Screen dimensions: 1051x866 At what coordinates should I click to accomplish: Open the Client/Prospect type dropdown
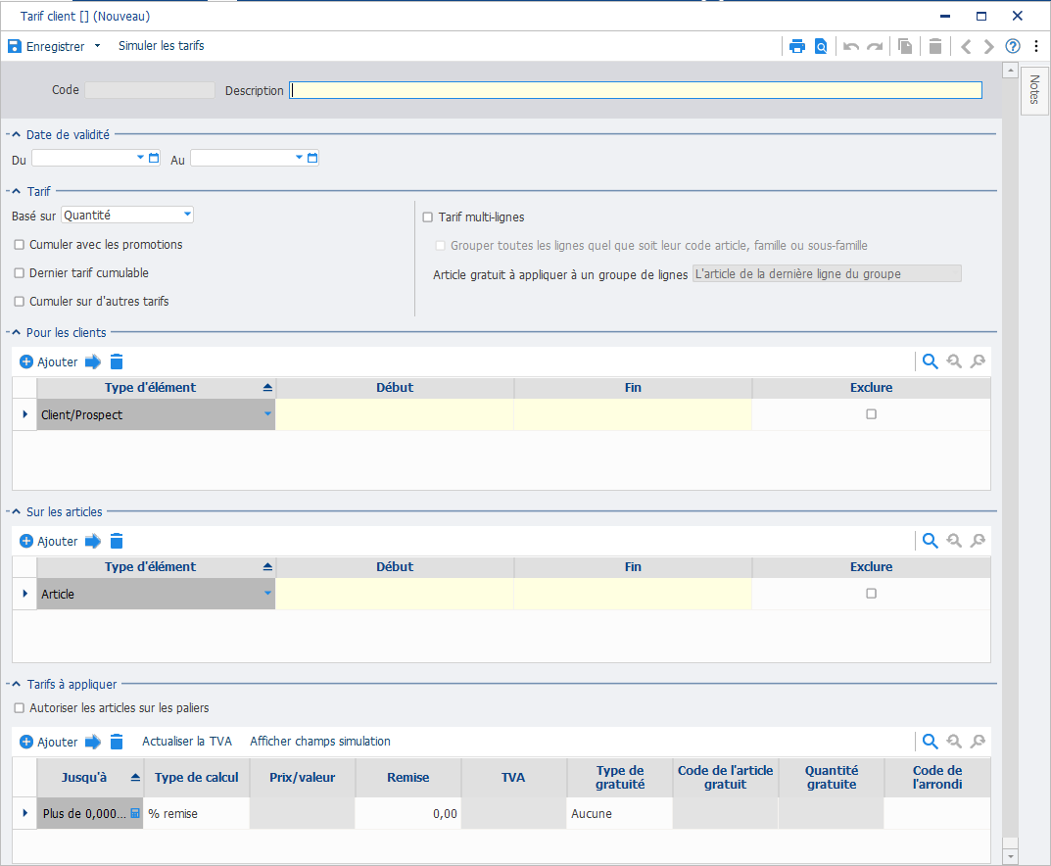point(265,413)
